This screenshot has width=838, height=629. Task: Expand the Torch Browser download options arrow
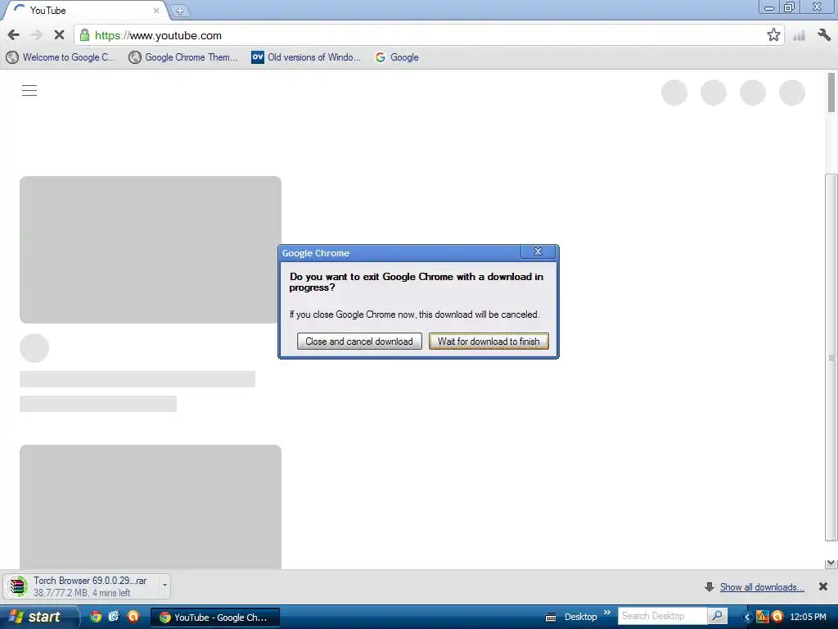(164, 586)
